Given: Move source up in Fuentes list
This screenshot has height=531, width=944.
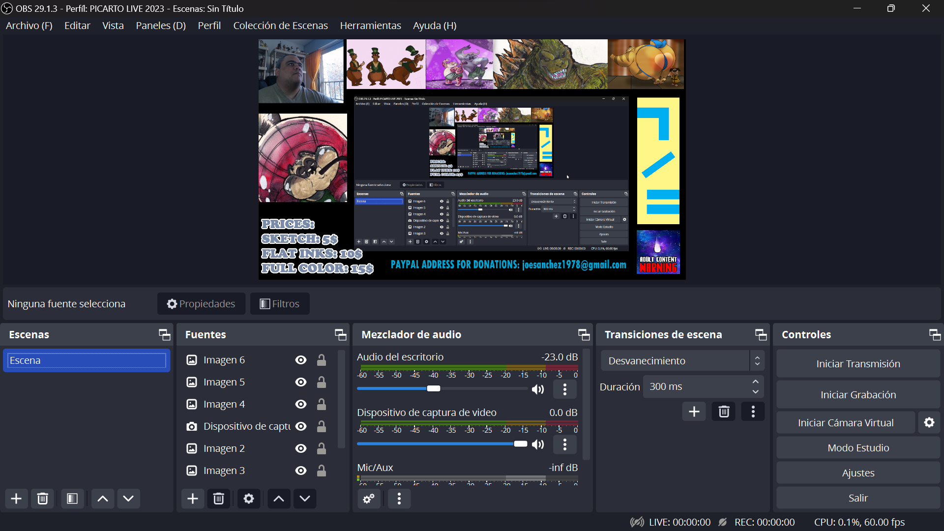Looking at the screenshot, I should (x=279, y=499).
